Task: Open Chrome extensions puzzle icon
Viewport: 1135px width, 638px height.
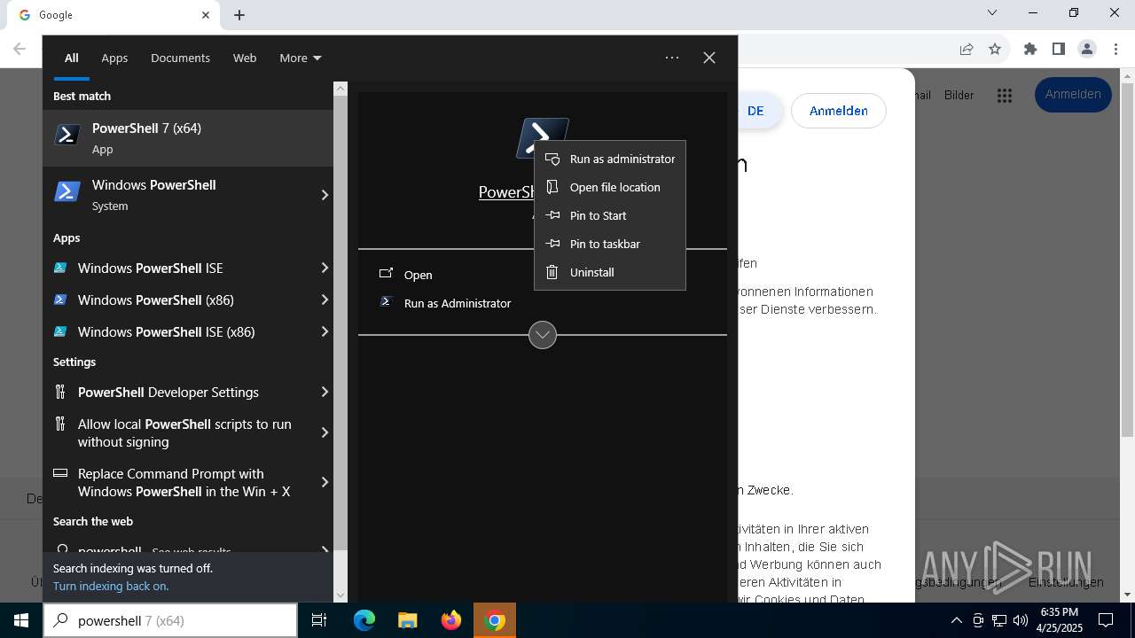Action: (x=1030, y=50)
